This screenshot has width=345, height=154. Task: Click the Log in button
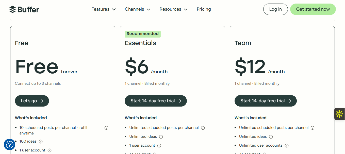(275, 9)
